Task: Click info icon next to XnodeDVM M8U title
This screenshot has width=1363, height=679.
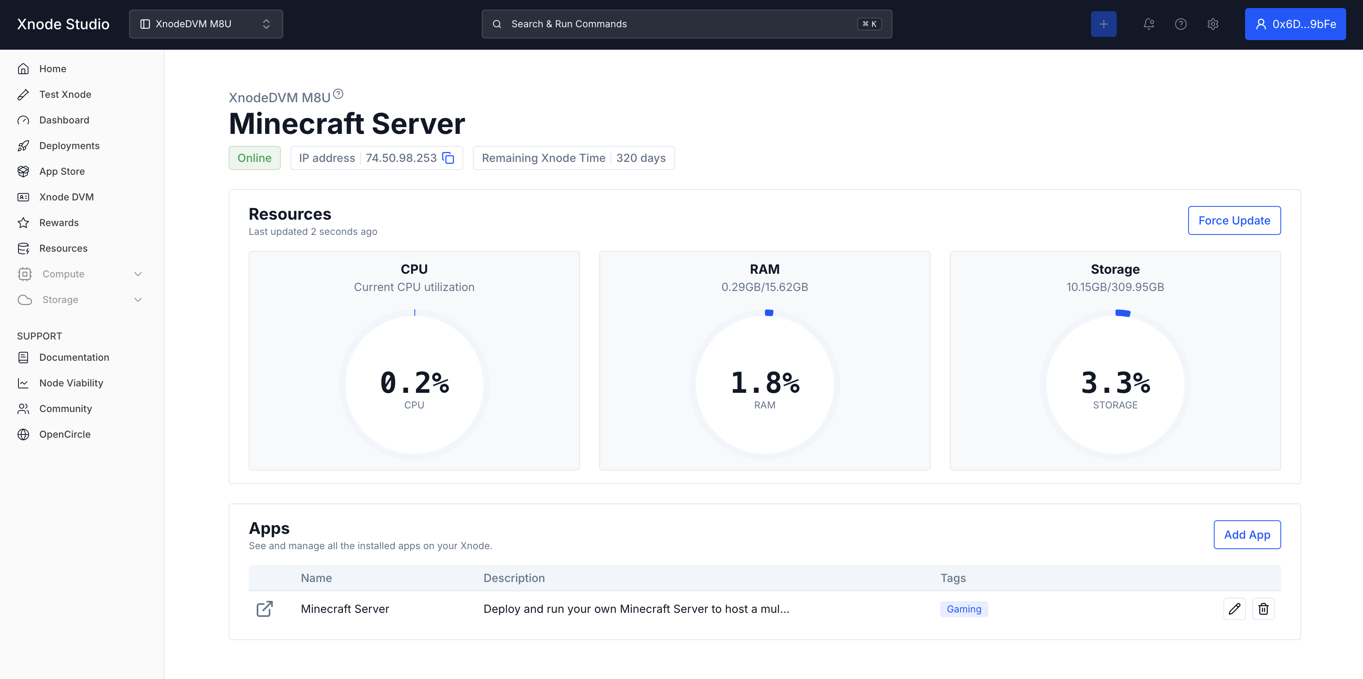Action: (338, 94)
